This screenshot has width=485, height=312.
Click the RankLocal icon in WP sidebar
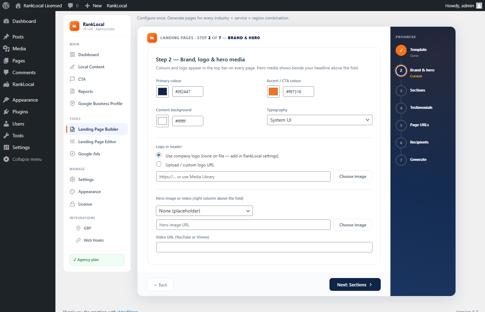pos(6,84)
